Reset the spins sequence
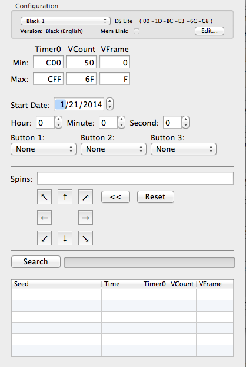 click(x=155, y=197)
